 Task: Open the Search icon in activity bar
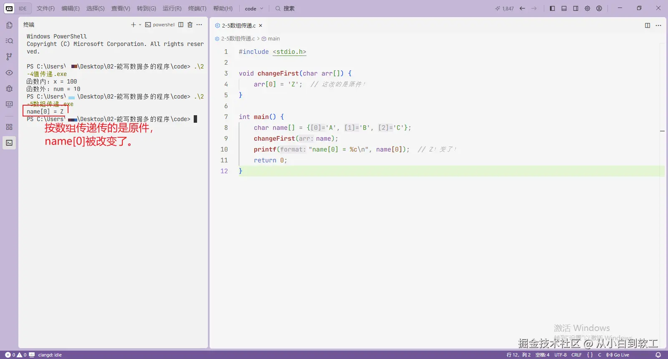tap(9, 41)
